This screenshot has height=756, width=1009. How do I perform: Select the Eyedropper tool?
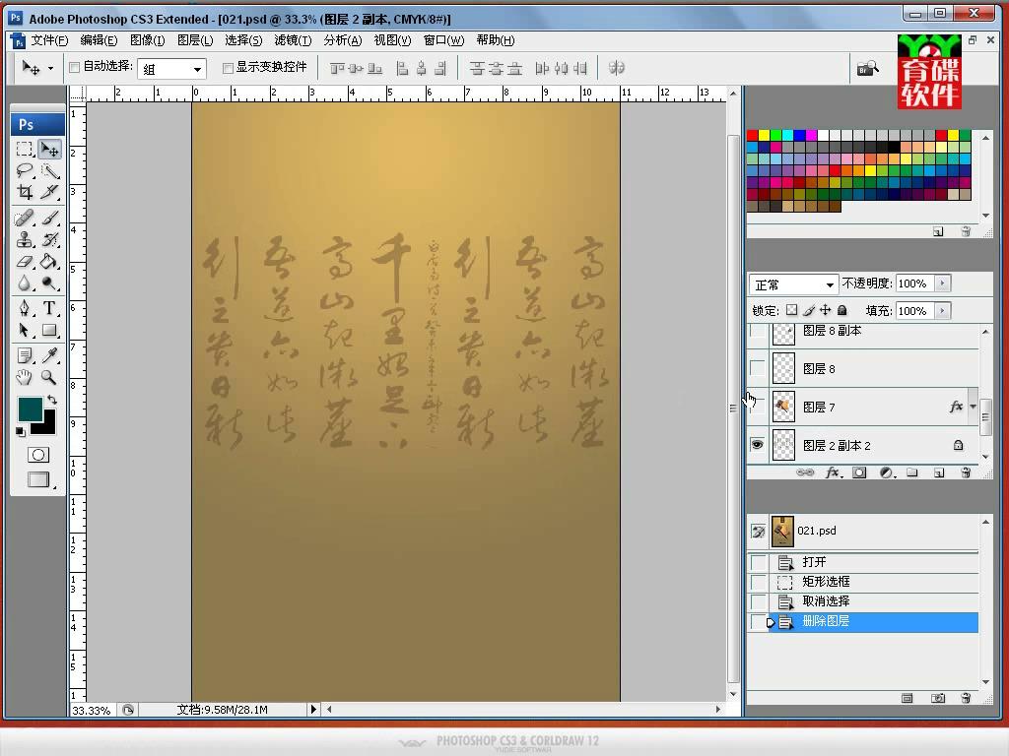[49, 355]
